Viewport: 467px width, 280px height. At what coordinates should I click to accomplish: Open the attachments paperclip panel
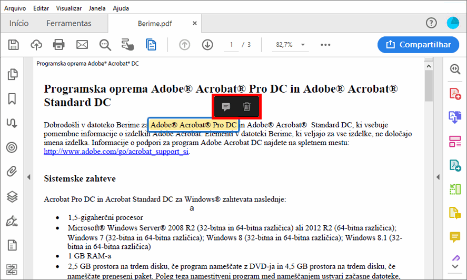pos(12,172)
